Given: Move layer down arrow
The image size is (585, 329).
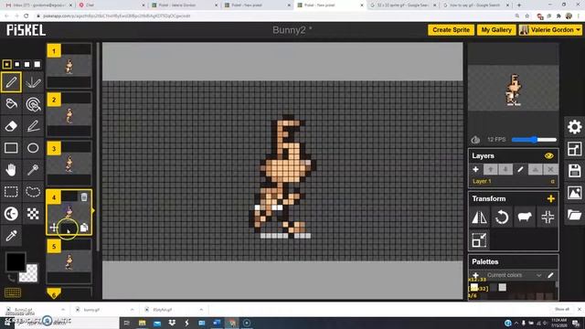Looking at the screenshot, I should [x=505, y=169].
